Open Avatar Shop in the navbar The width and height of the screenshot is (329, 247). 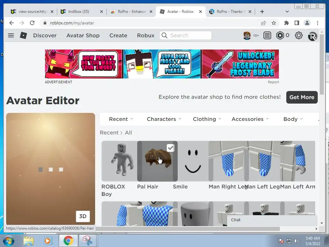[x=83, y=35]
